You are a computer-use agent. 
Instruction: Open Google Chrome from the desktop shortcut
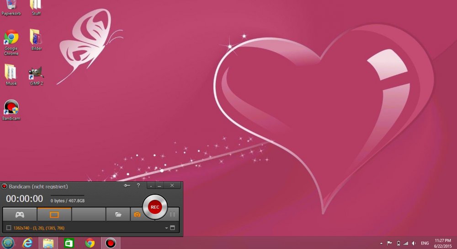tap(11, 38)
